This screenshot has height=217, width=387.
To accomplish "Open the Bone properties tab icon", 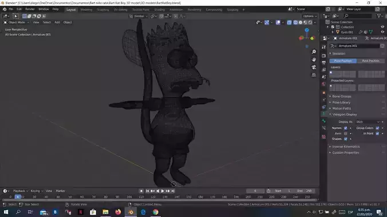I will [324, 121].
